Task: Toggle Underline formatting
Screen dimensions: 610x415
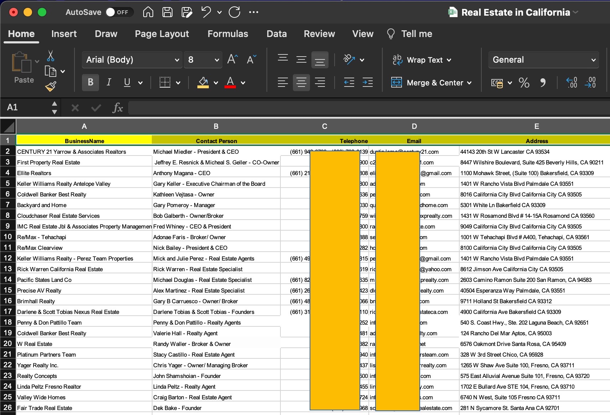Action: pos(127,83)
